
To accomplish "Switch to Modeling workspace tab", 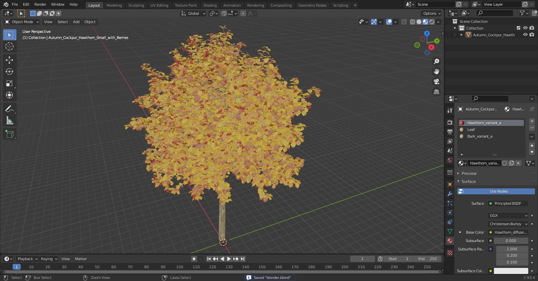I will (114, 5).
